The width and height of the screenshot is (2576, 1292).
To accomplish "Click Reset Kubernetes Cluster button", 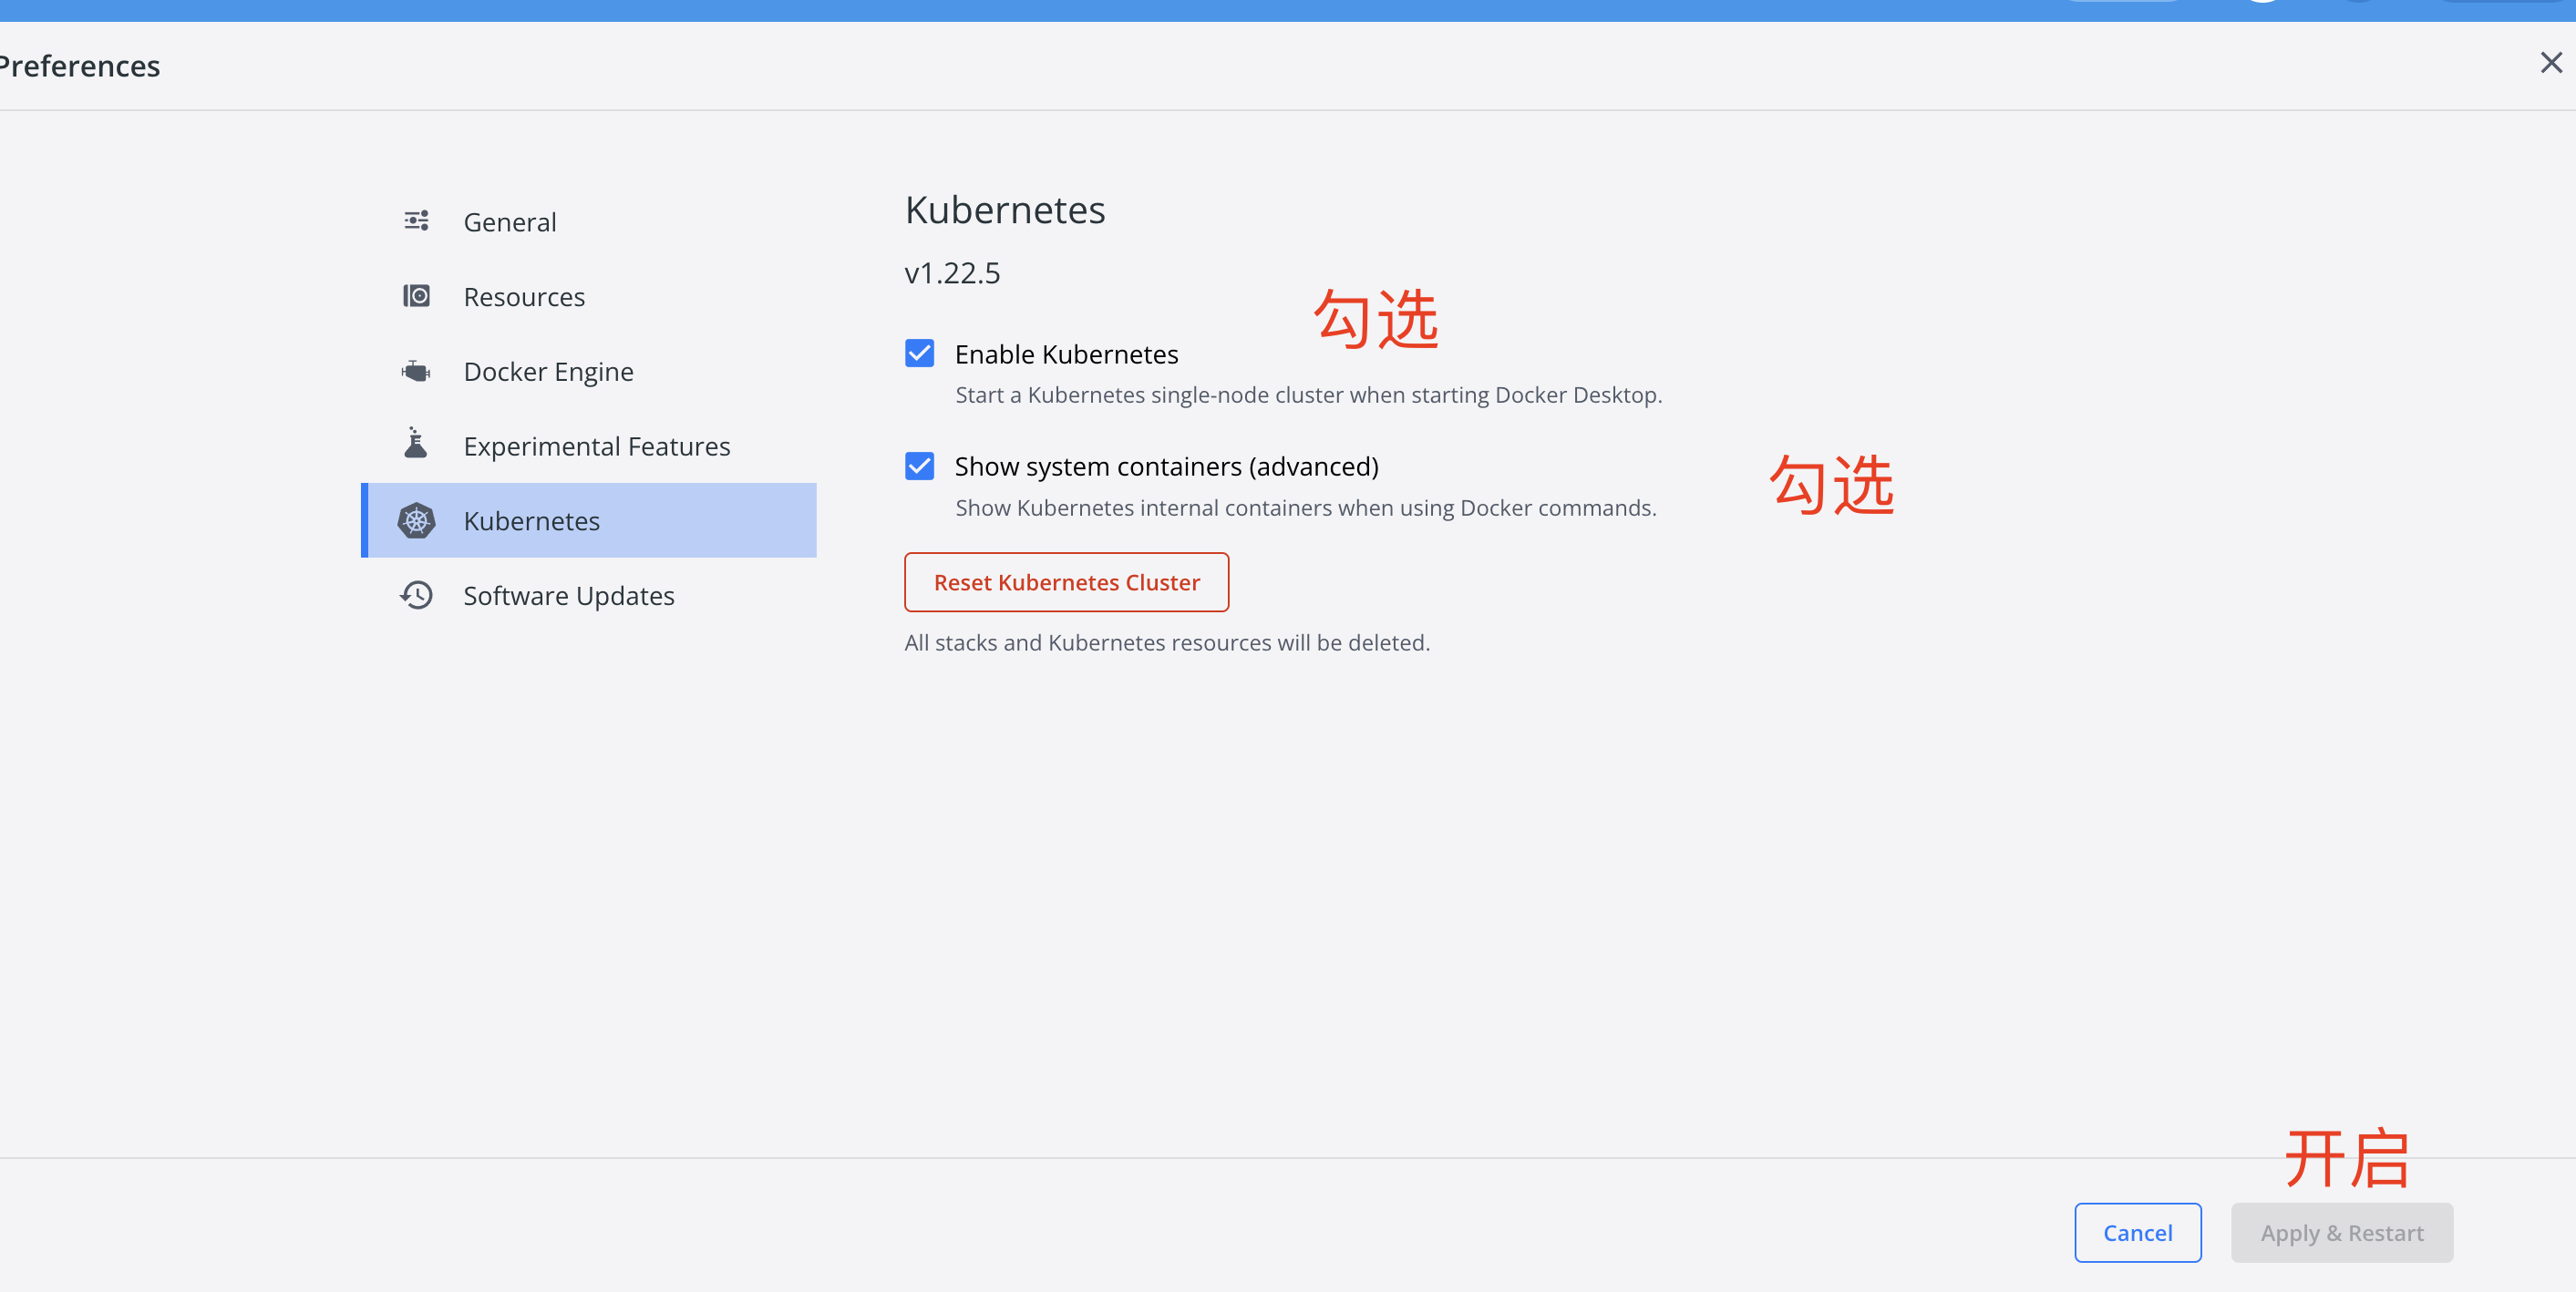I will (x=1066, y=581).
